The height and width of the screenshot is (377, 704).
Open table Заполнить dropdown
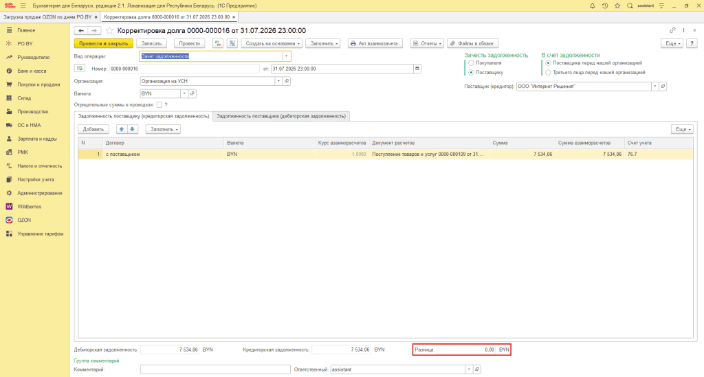click(163, 129)
